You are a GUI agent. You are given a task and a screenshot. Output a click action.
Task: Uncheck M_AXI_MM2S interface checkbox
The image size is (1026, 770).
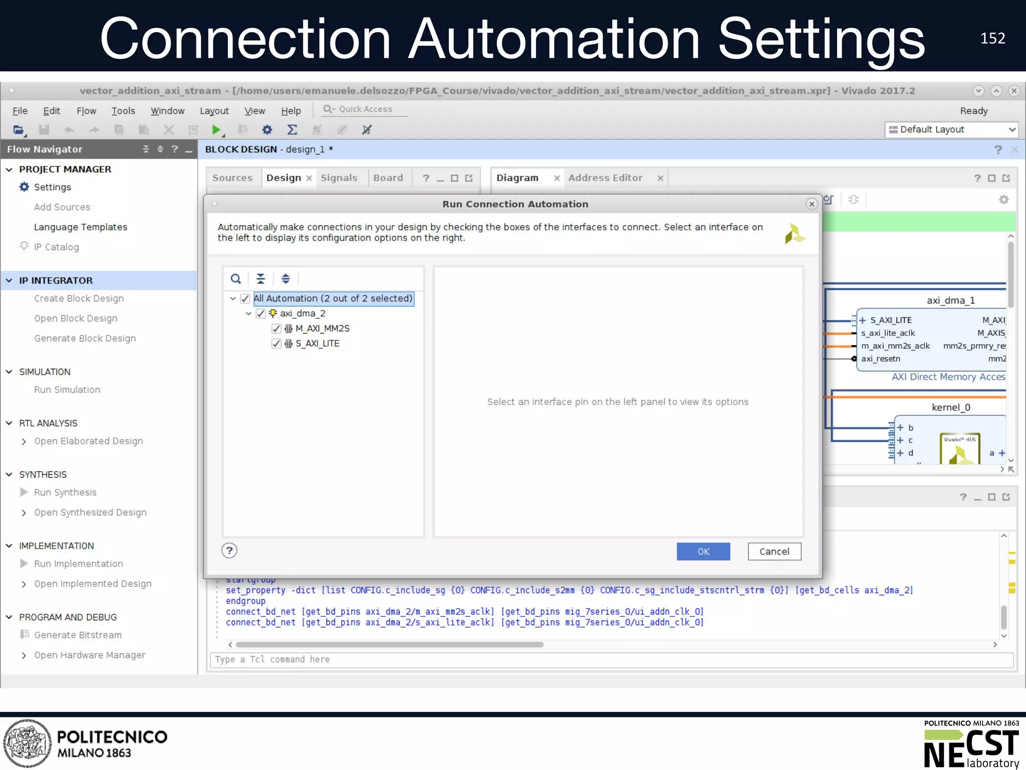click(x=276, y=329)
